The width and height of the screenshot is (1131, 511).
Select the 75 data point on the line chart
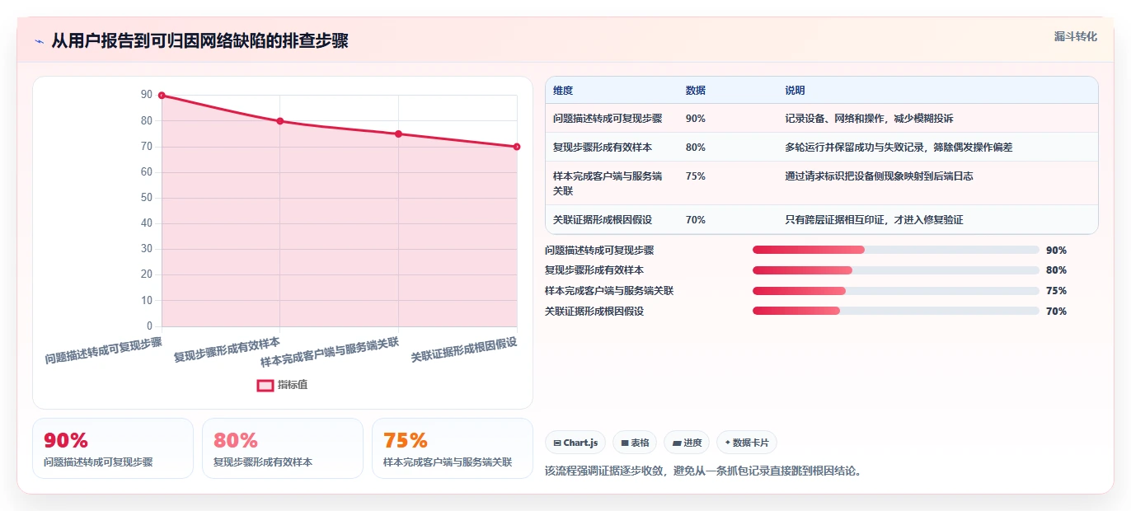(398, 134)
